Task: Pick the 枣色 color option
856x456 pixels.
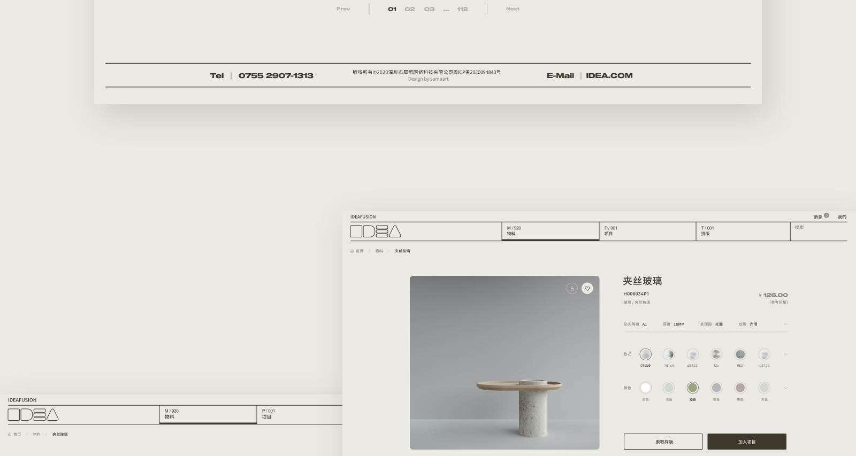Action: (x=740, y=388)
